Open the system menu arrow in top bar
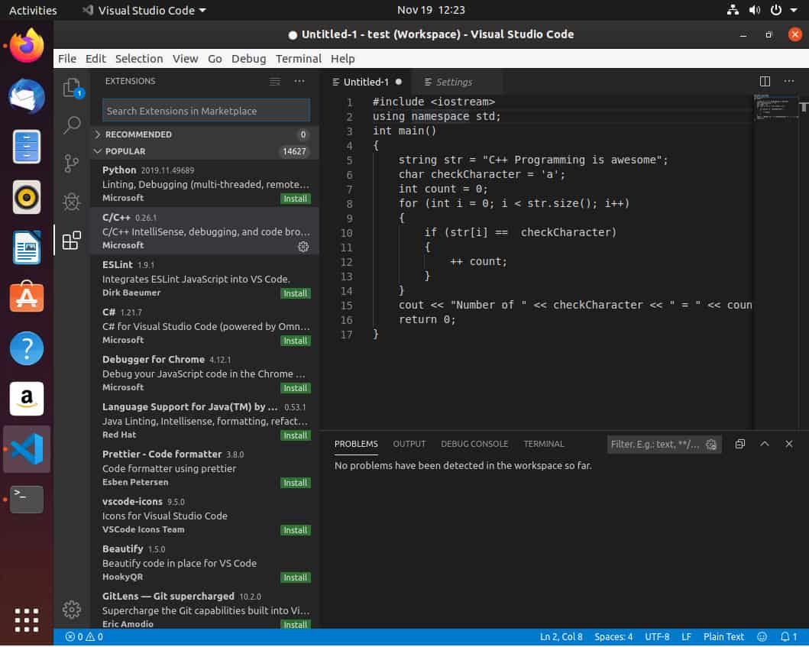The width and height of the screenshot is (809, 647). pyautogui.click(x=794, y=10)
